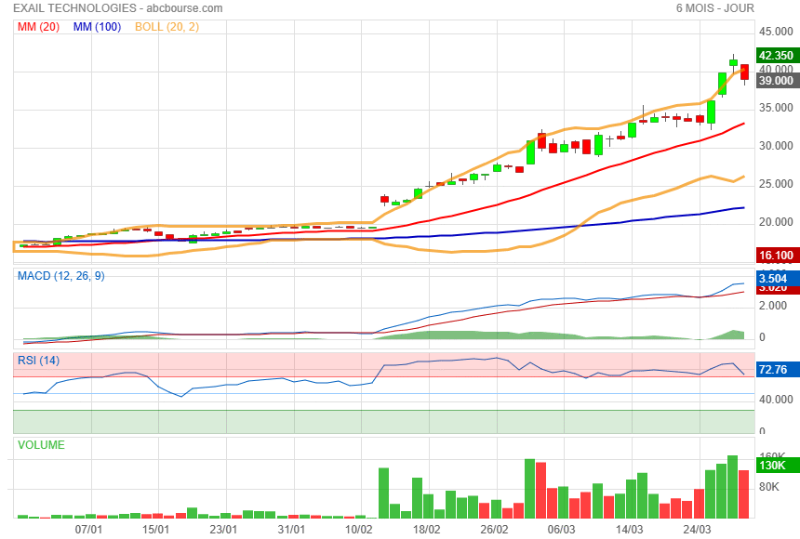This screenshot has width=800, height=539.
Task: Click the 2.000 MACD axis value
Action: (x=773, y=306)
